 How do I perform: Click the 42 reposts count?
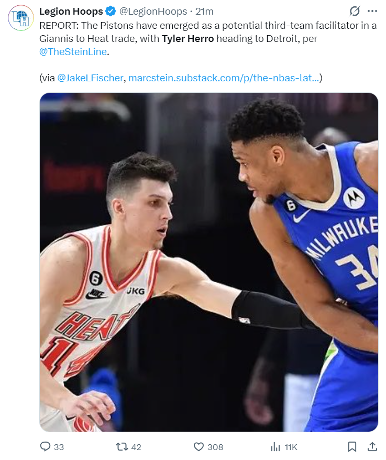click(136, 447)
